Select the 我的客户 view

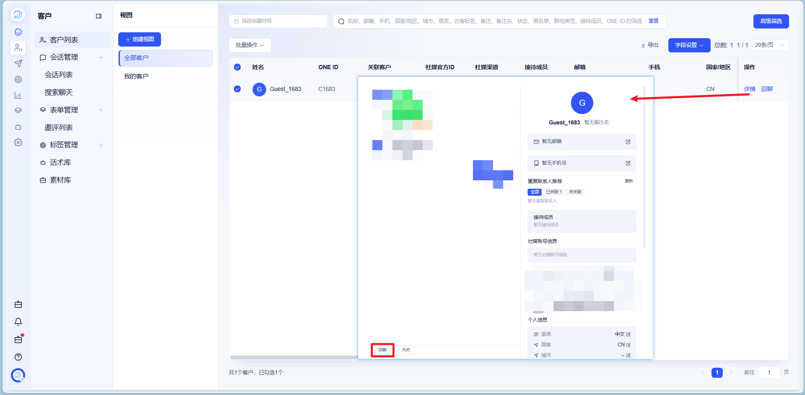coord(136,76)
